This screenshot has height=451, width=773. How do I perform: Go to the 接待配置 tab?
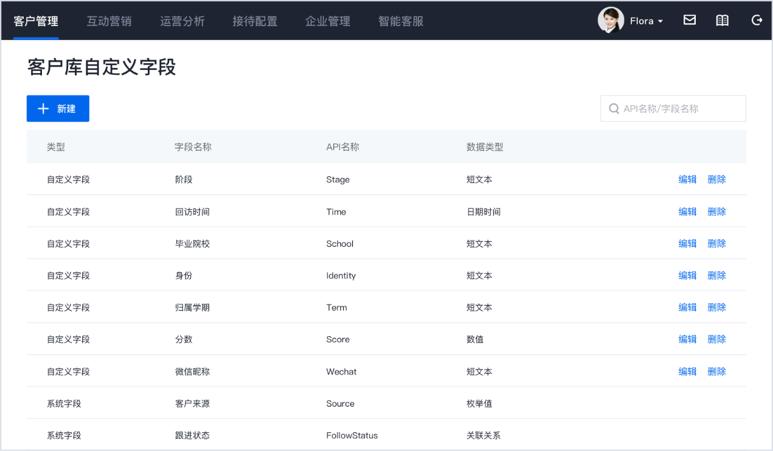[x=255, y=21]
